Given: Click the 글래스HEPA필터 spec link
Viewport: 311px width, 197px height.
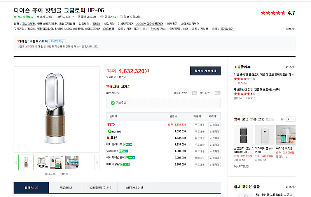Looking at the screenshot, I should [47, 24].
